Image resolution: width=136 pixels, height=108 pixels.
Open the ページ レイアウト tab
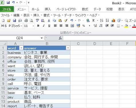point(66,9)
